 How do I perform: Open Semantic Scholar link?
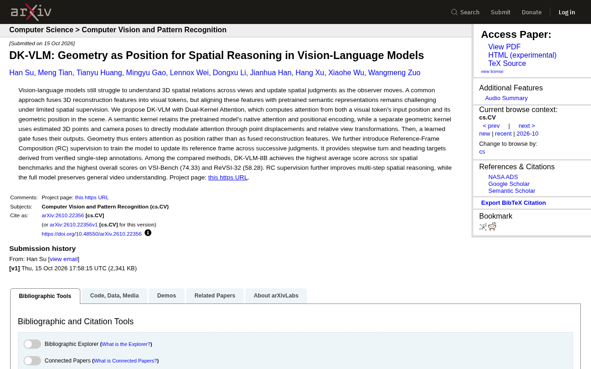point(512,191)
